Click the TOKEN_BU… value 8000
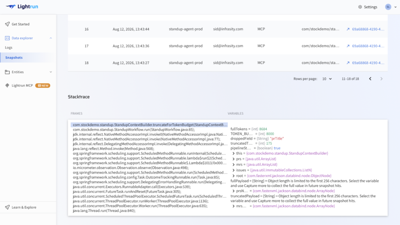Viewport: 400px width, 225px height. [270, 134]
